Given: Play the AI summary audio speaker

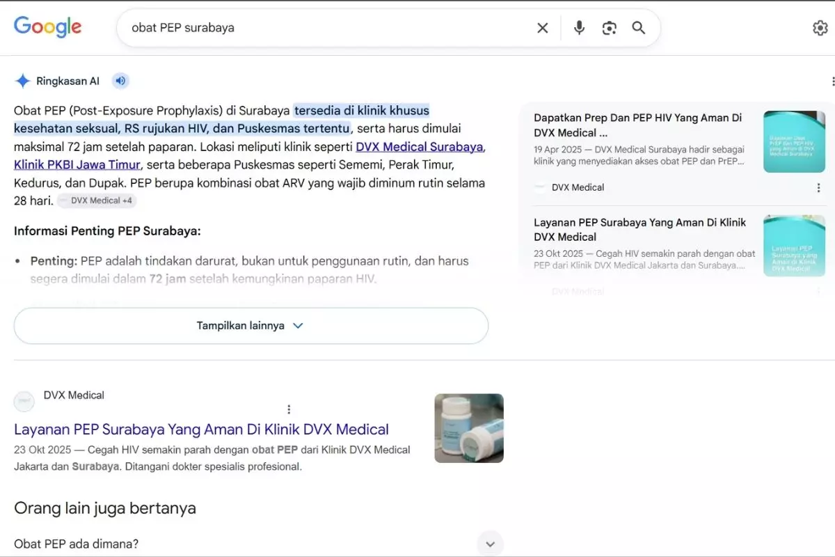Looking at the screenshot, I should pos(121,81).
